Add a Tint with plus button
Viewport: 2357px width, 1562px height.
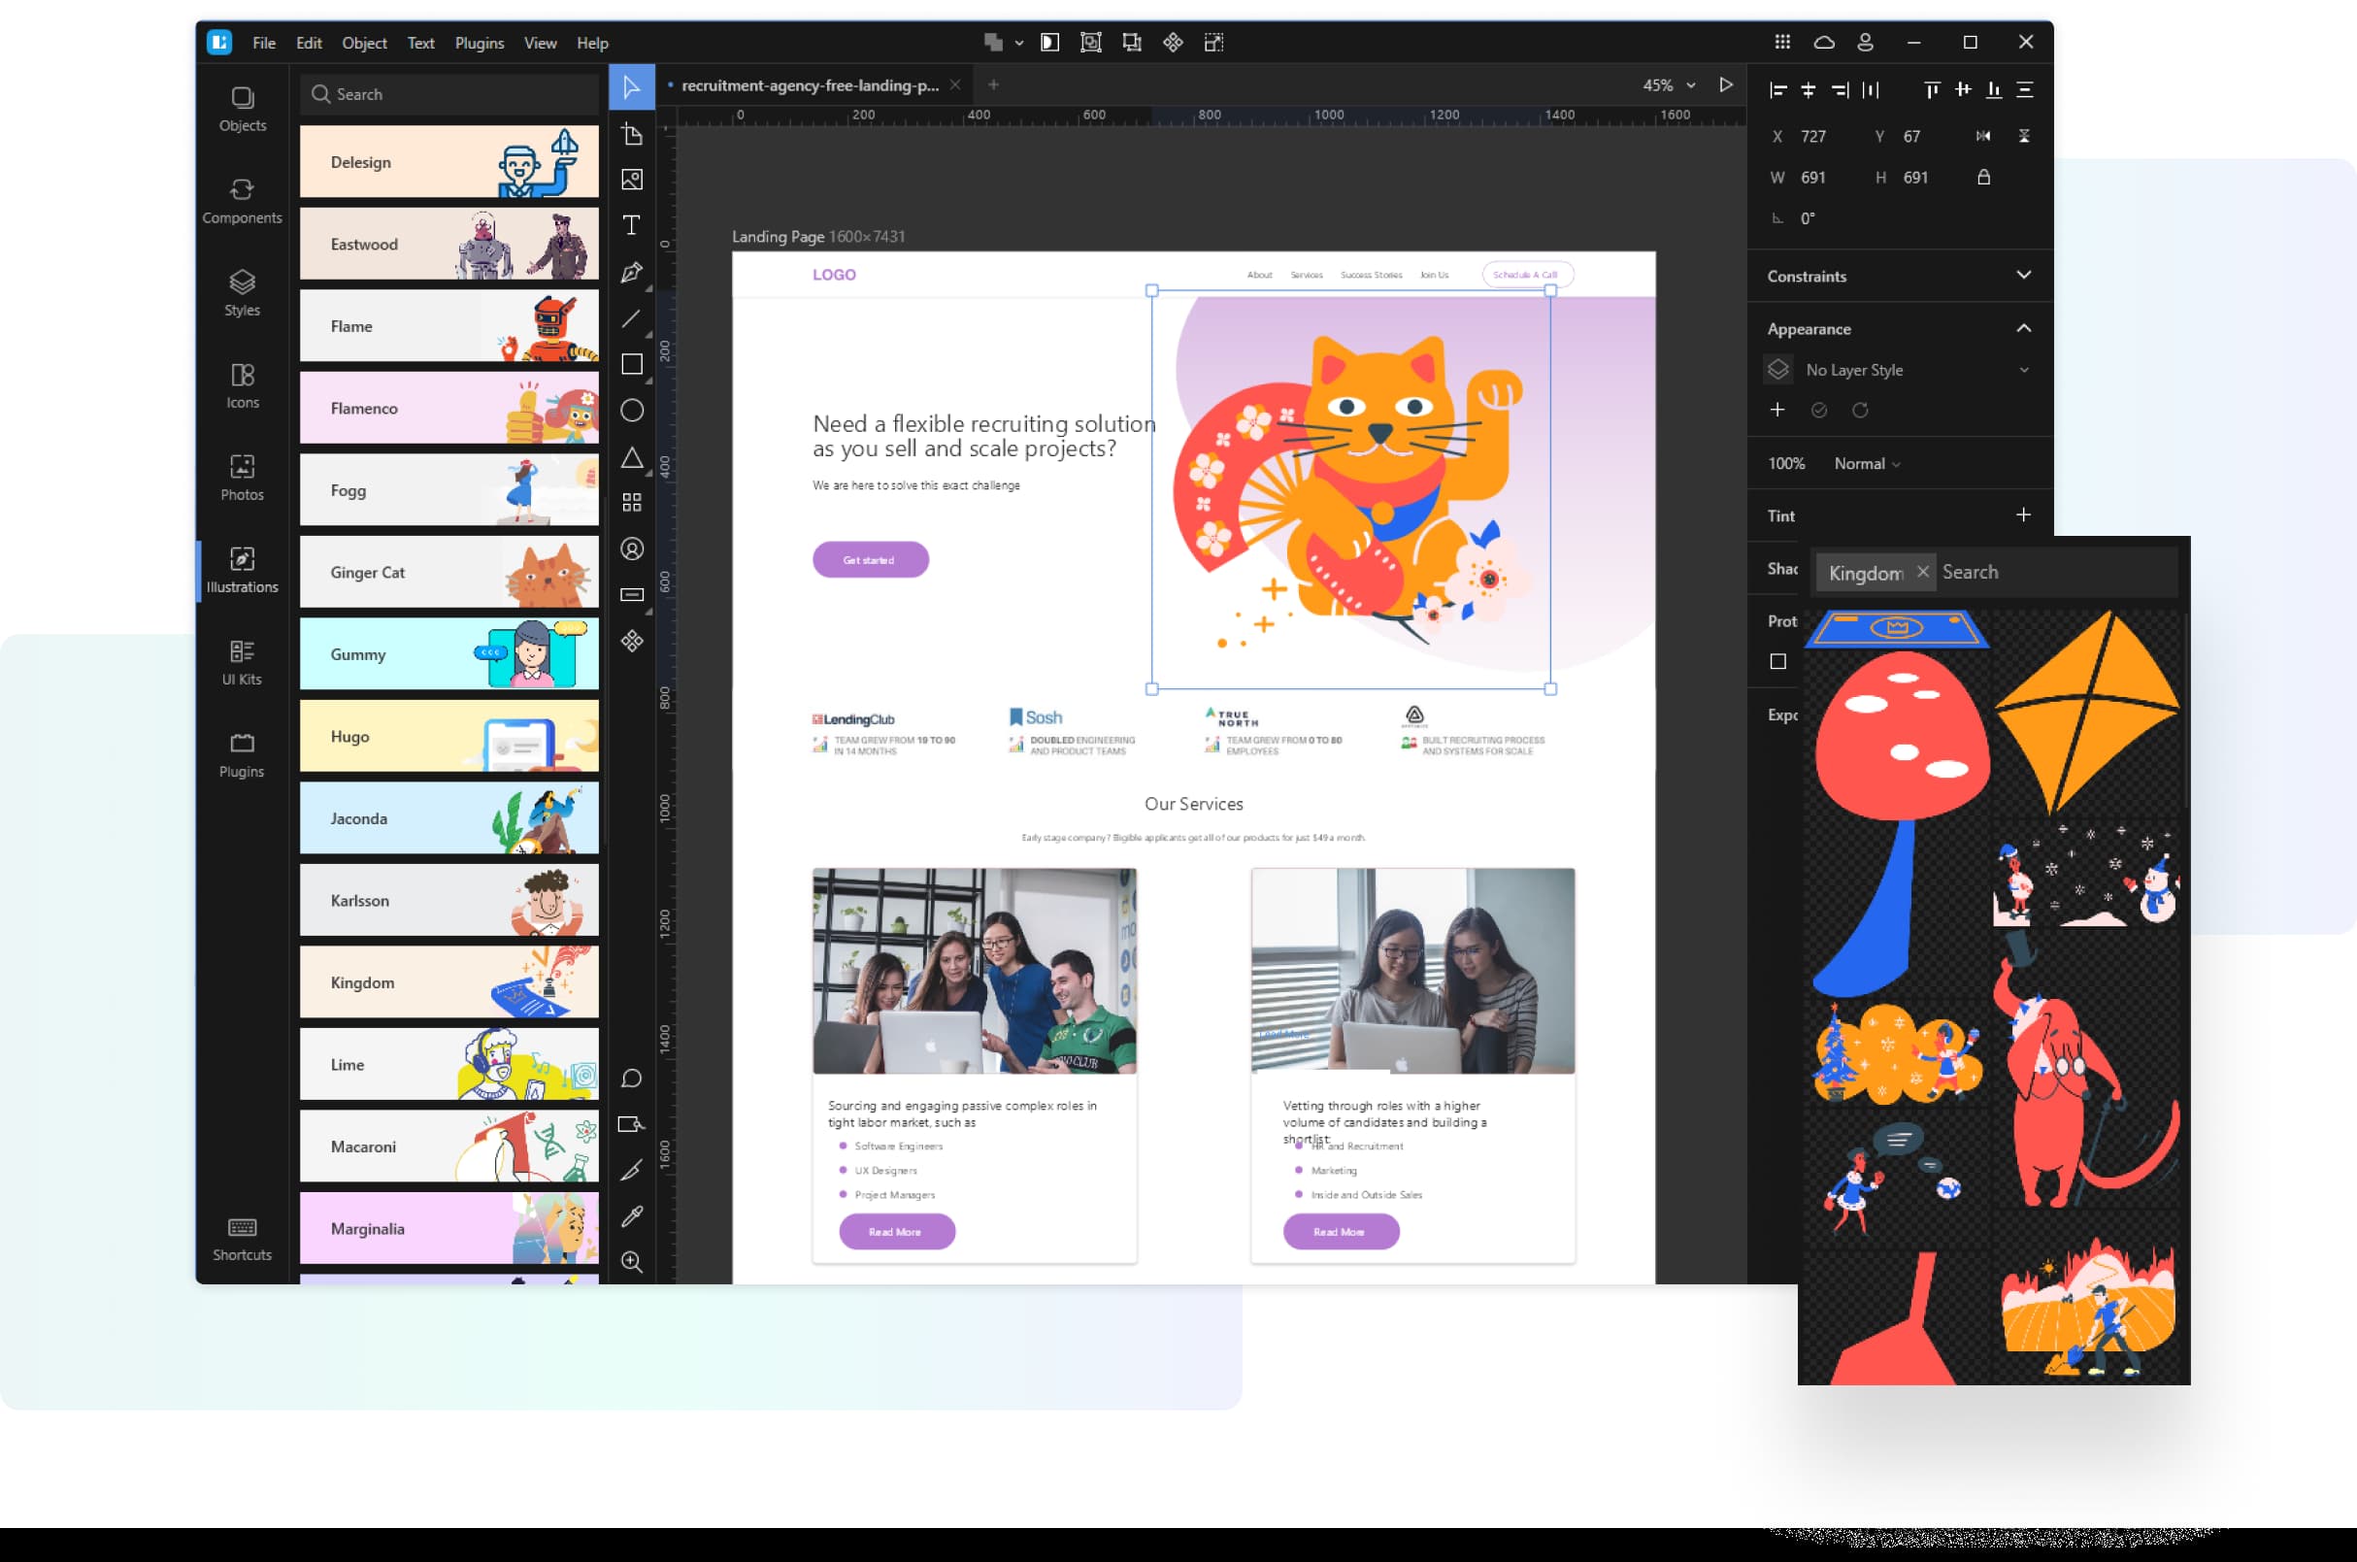click(2023, 515)
